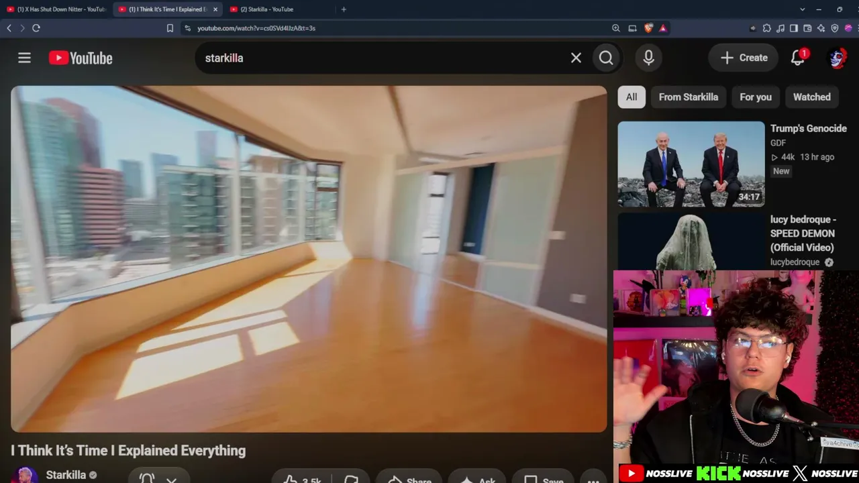The image size is (859, 483).
Task: Open the 'Trump's Genocide' video thumbnail
Action: [x=691, y=164]
